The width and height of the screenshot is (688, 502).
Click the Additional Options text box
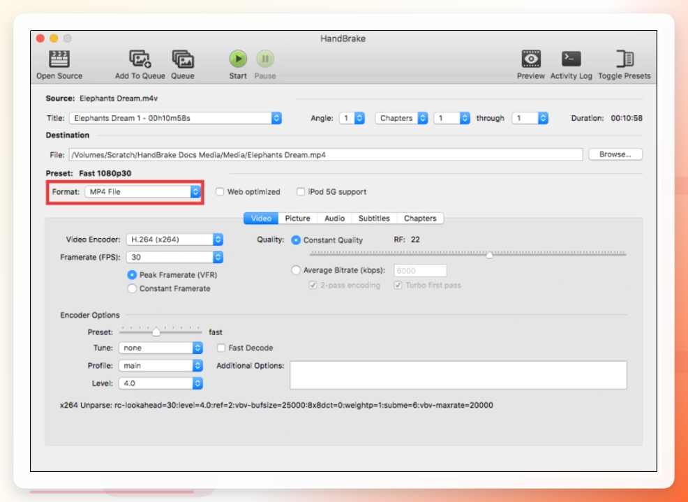458,375
